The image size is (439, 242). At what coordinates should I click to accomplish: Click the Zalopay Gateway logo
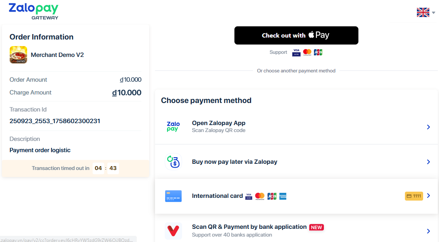tap(33, 11)
